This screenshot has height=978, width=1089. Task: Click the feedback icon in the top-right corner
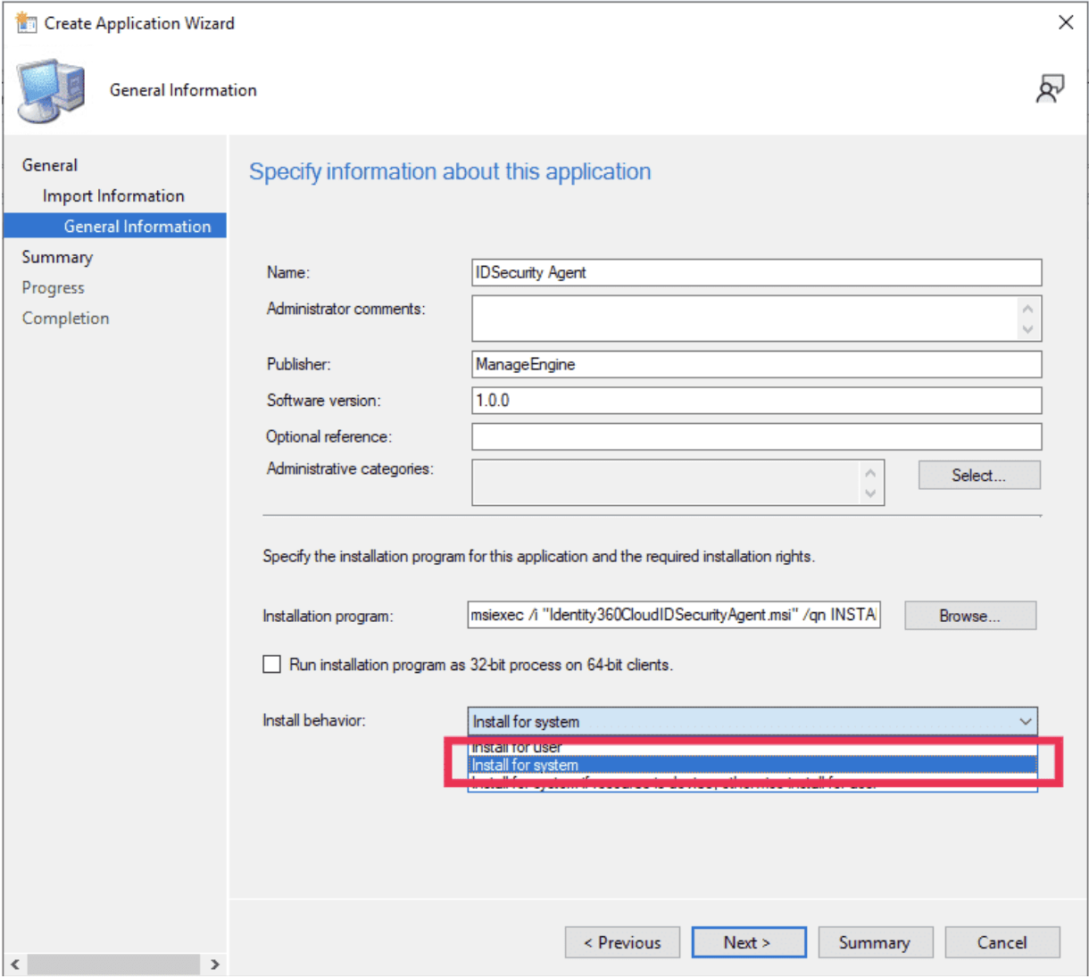pyautogui.click(x=1051, y=88)
